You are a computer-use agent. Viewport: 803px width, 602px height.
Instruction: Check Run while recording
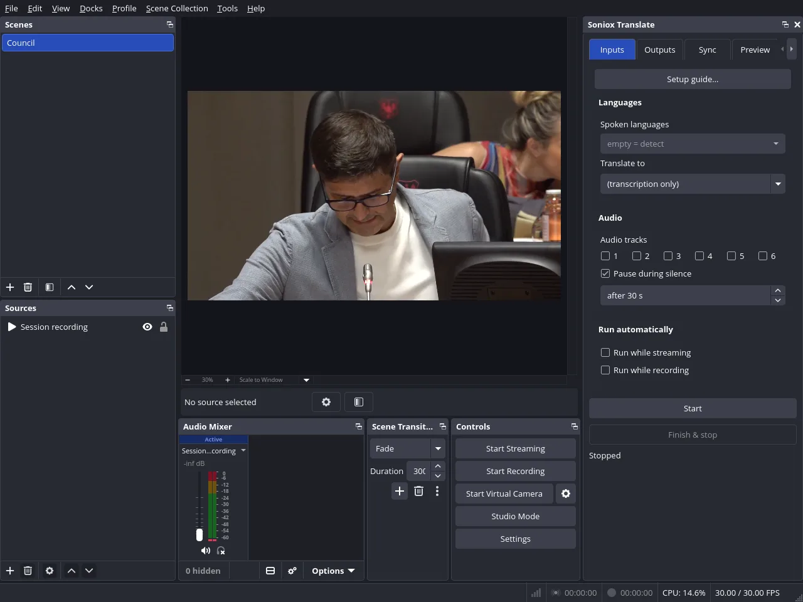(x=605, y=370)
